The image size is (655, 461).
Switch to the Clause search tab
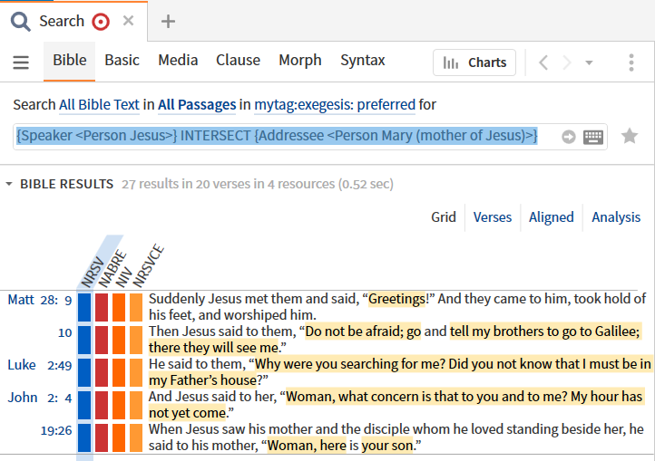click(x=238, y=60)
